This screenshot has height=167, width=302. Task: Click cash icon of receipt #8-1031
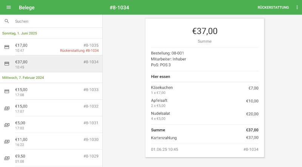pos(7,125)
